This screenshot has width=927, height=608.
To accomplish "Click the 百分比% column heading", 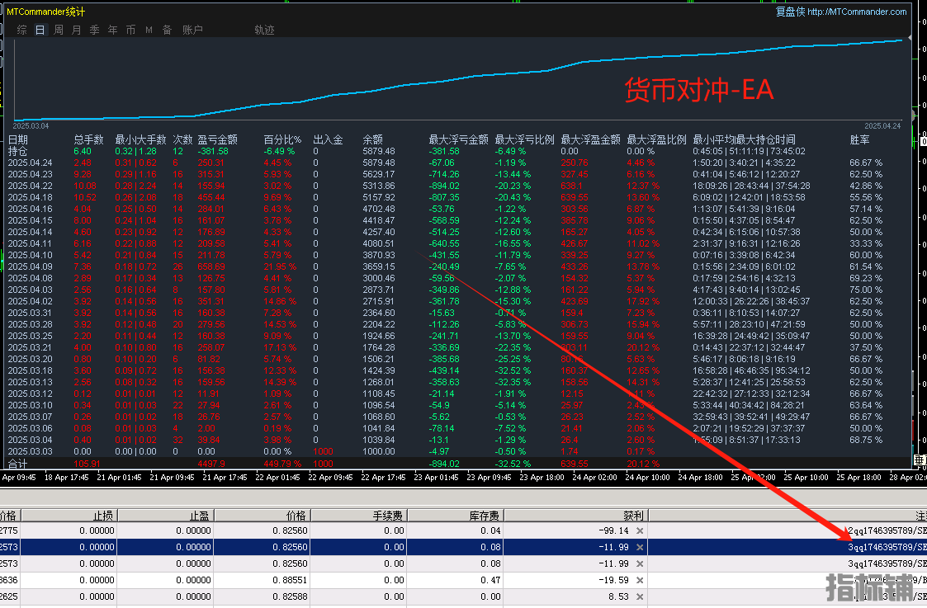I will point(282,139).
